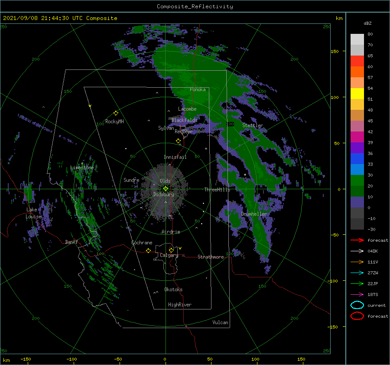Click the Vulcan label
Image resolution: width=390 pixels, height=365 pixels.
[221, 322]
